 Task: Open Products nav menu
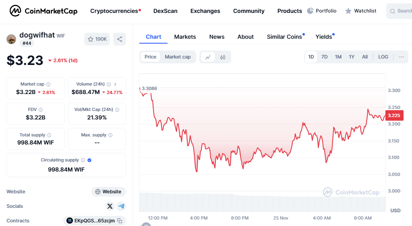pyautogui.click(x=290, y=11)
